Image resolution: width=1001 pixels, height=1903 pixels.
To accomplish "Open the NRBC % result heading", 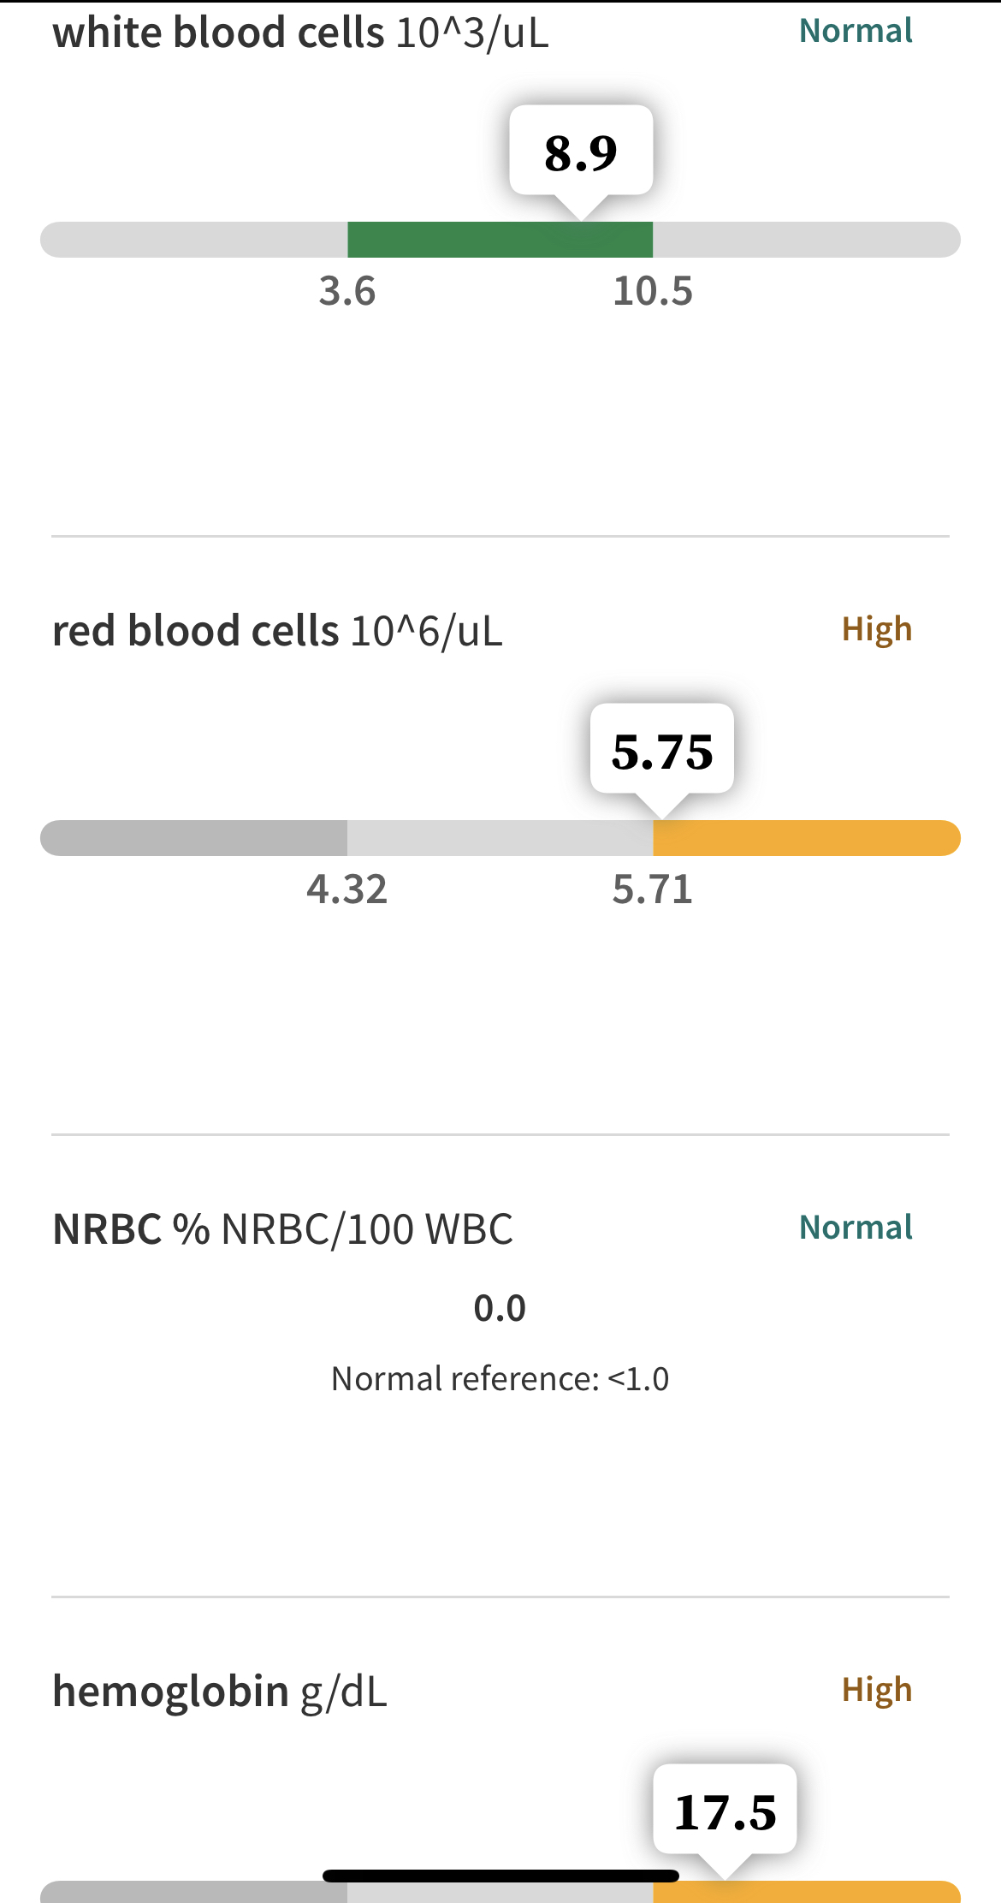I will pyautogui.click(x=282, y=1229).
